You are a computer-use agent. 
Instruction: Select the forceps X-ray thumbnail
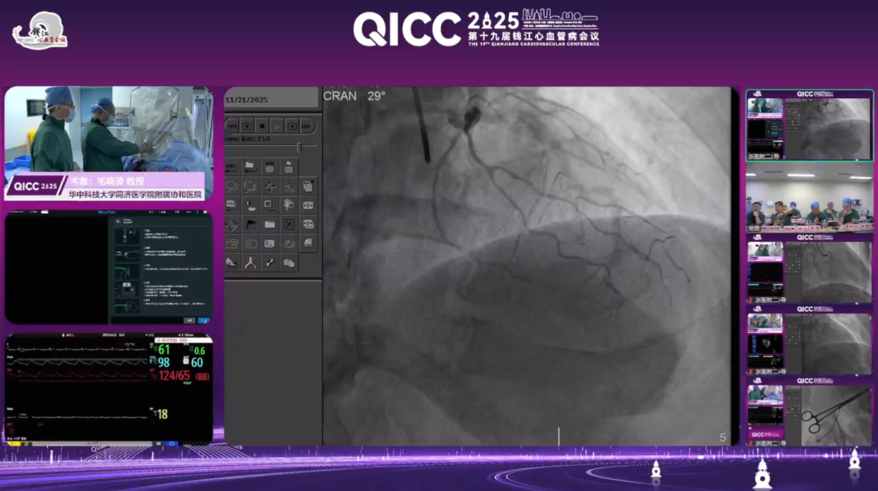(x=810, y=414)
